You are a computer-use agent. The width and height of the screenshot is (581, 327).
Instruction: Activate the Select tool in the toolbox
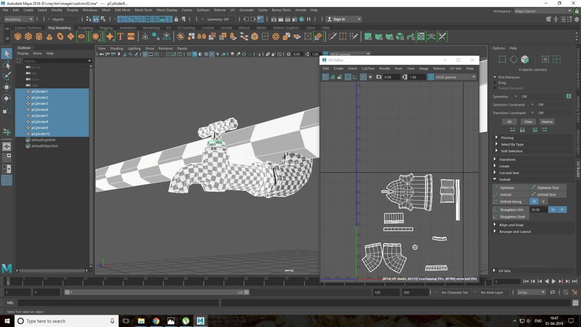(6, 54)
